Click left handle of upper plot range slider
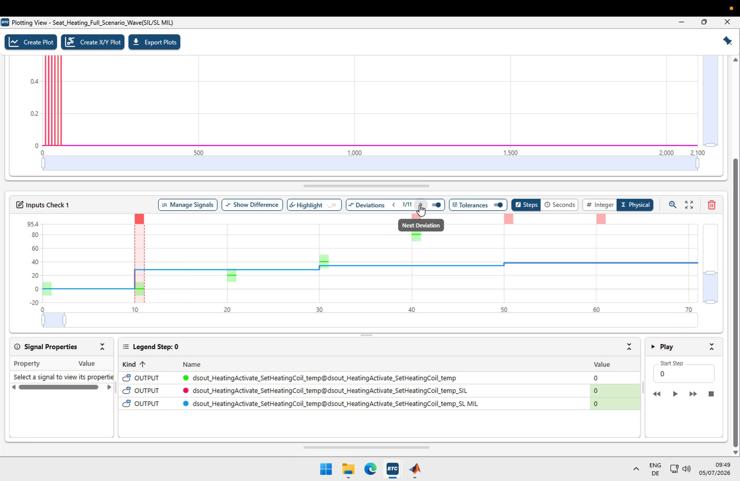 click(x=43, y=163)
